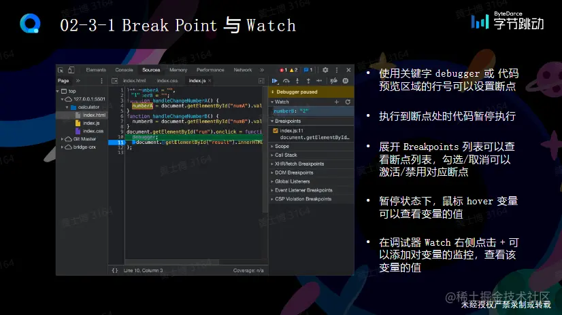The image size is (562, 315).
Task: Toggle breakpoint on line 10 gutter
Action: click(x=120, y=137)
